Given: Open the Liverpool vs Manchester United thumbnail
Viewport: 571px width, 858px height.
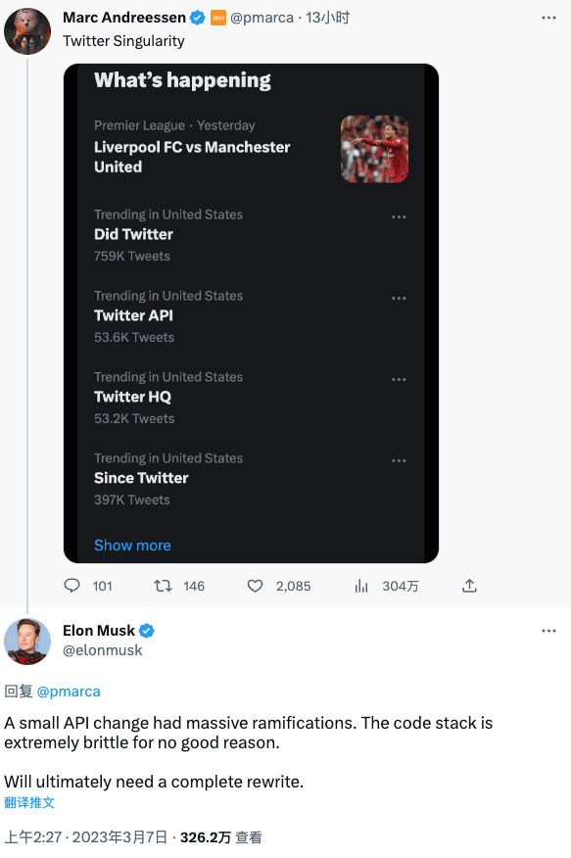Looking at the screenshot, I should click(375, 149).
